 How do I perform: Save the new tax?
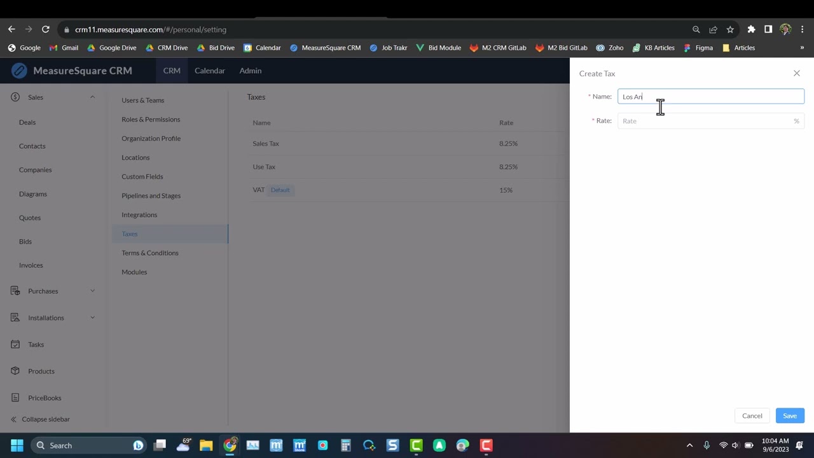point(790,416)
